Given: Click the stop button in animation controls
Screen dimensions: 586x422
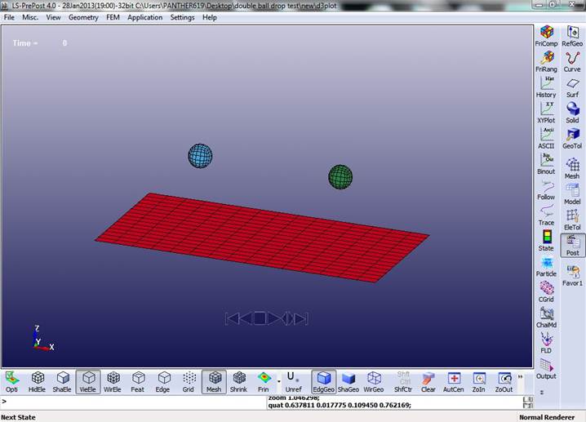Looking at the screenshot, I should coord(260,318).
